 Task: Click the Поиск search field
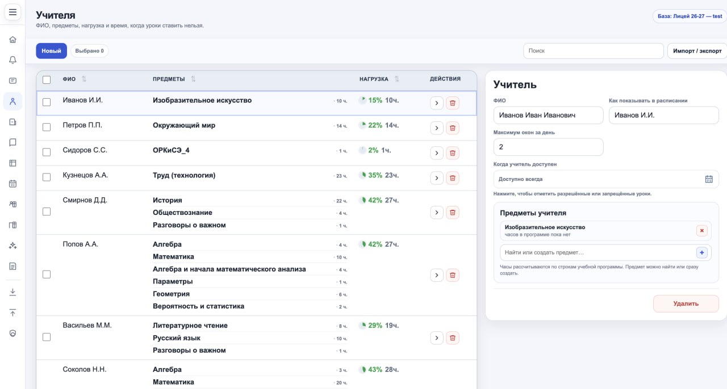[594, 51]
